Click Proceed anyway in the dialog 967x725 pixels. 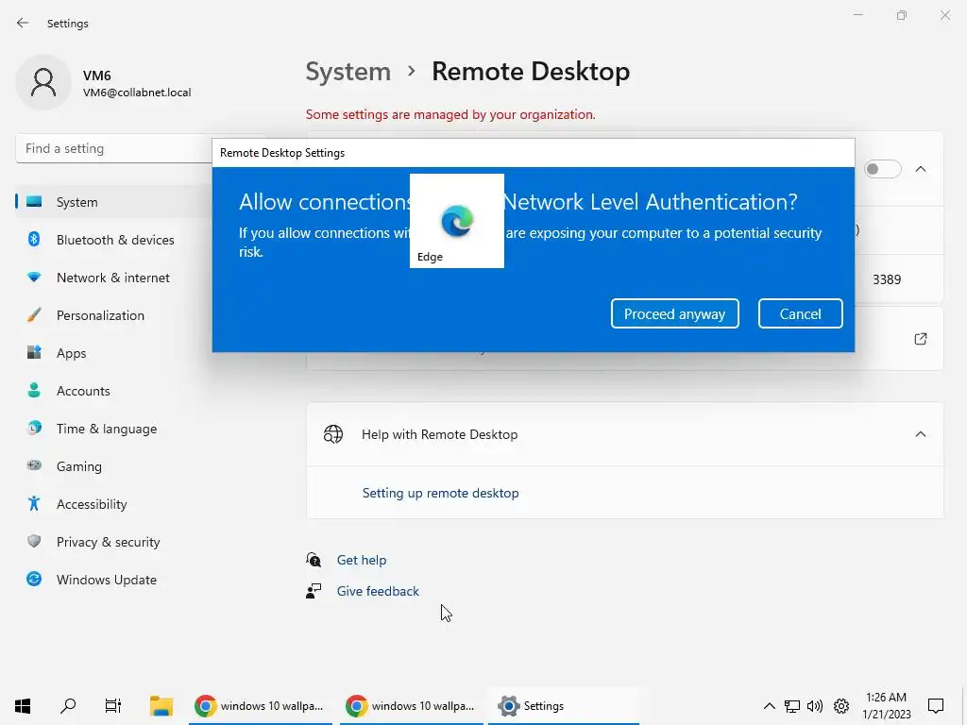point(674,313)
